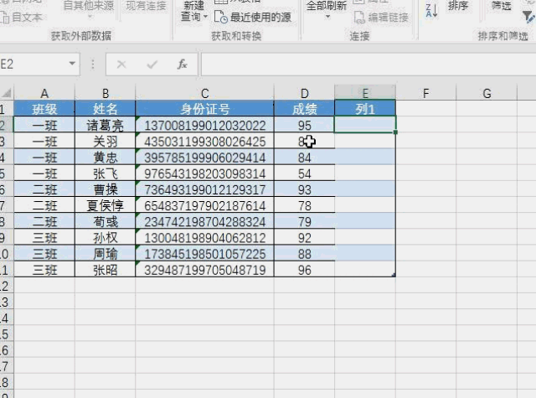The image size is (536, 398).
Task: Click 全部刷新 refresh all button
Action: 327,9
